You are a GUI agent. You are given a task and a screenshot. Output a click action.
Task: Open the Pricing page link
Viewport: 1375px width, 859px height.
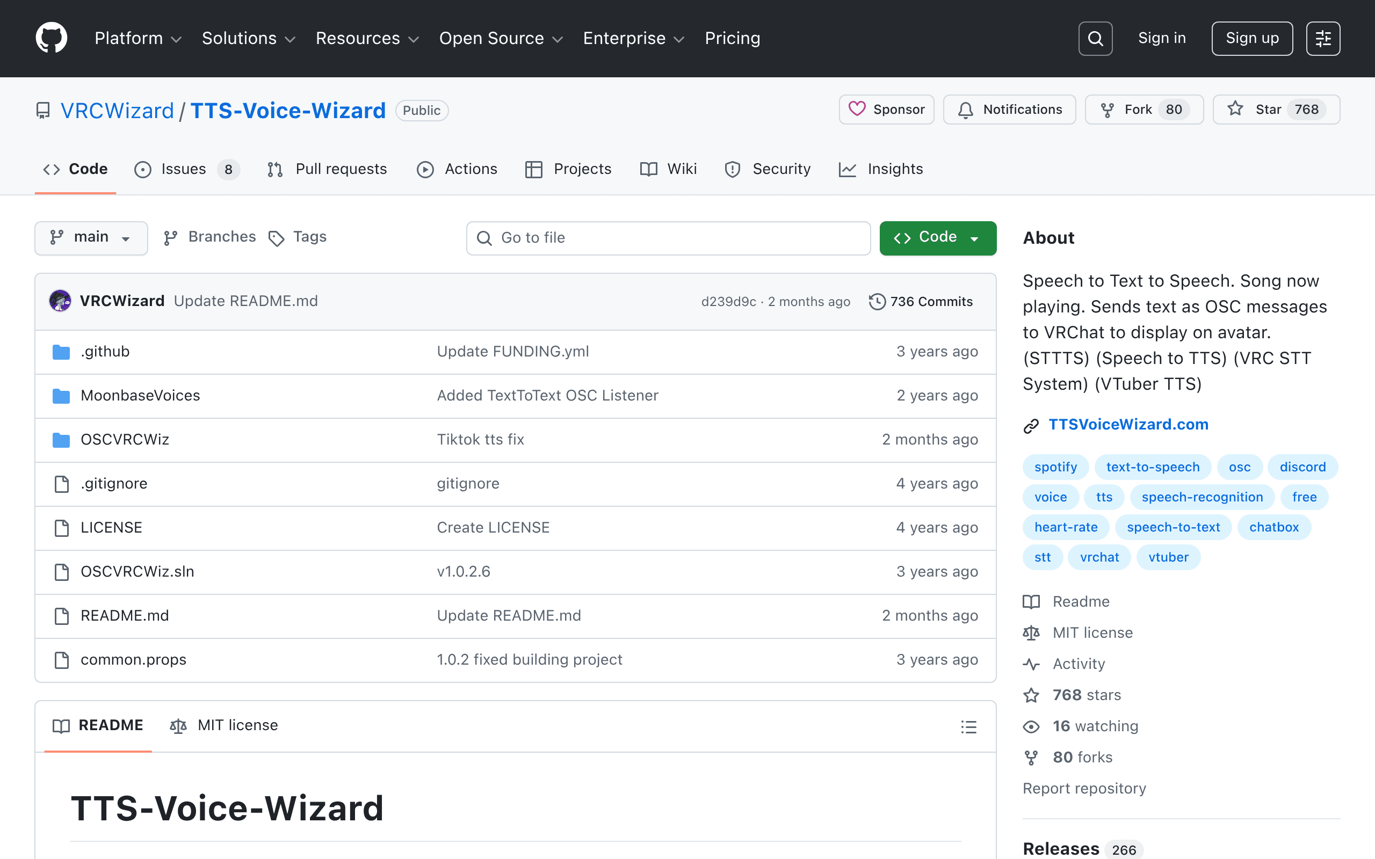pos(733,38)
